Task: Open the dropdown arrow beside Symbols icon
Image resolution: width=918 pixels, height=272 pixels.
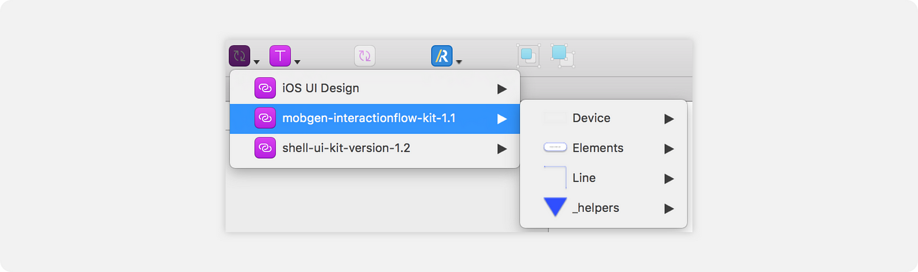Action: pyautogui.click(x=256, y=62)
